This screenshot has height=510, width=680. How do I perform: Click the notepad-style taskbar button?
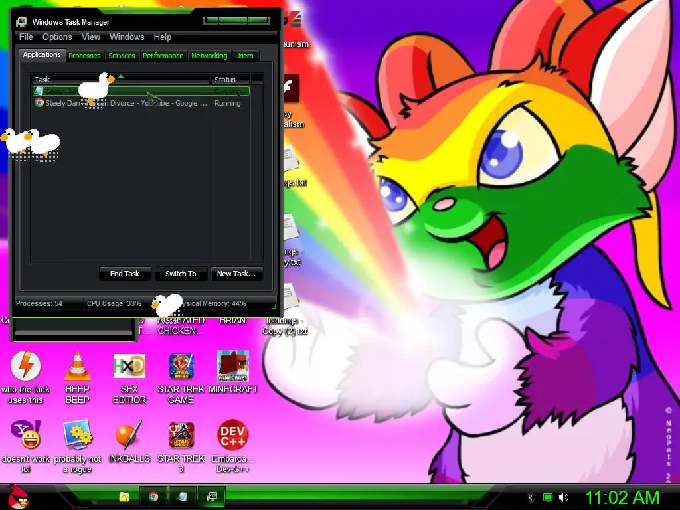pyautogui.click(x=182, y=497)
